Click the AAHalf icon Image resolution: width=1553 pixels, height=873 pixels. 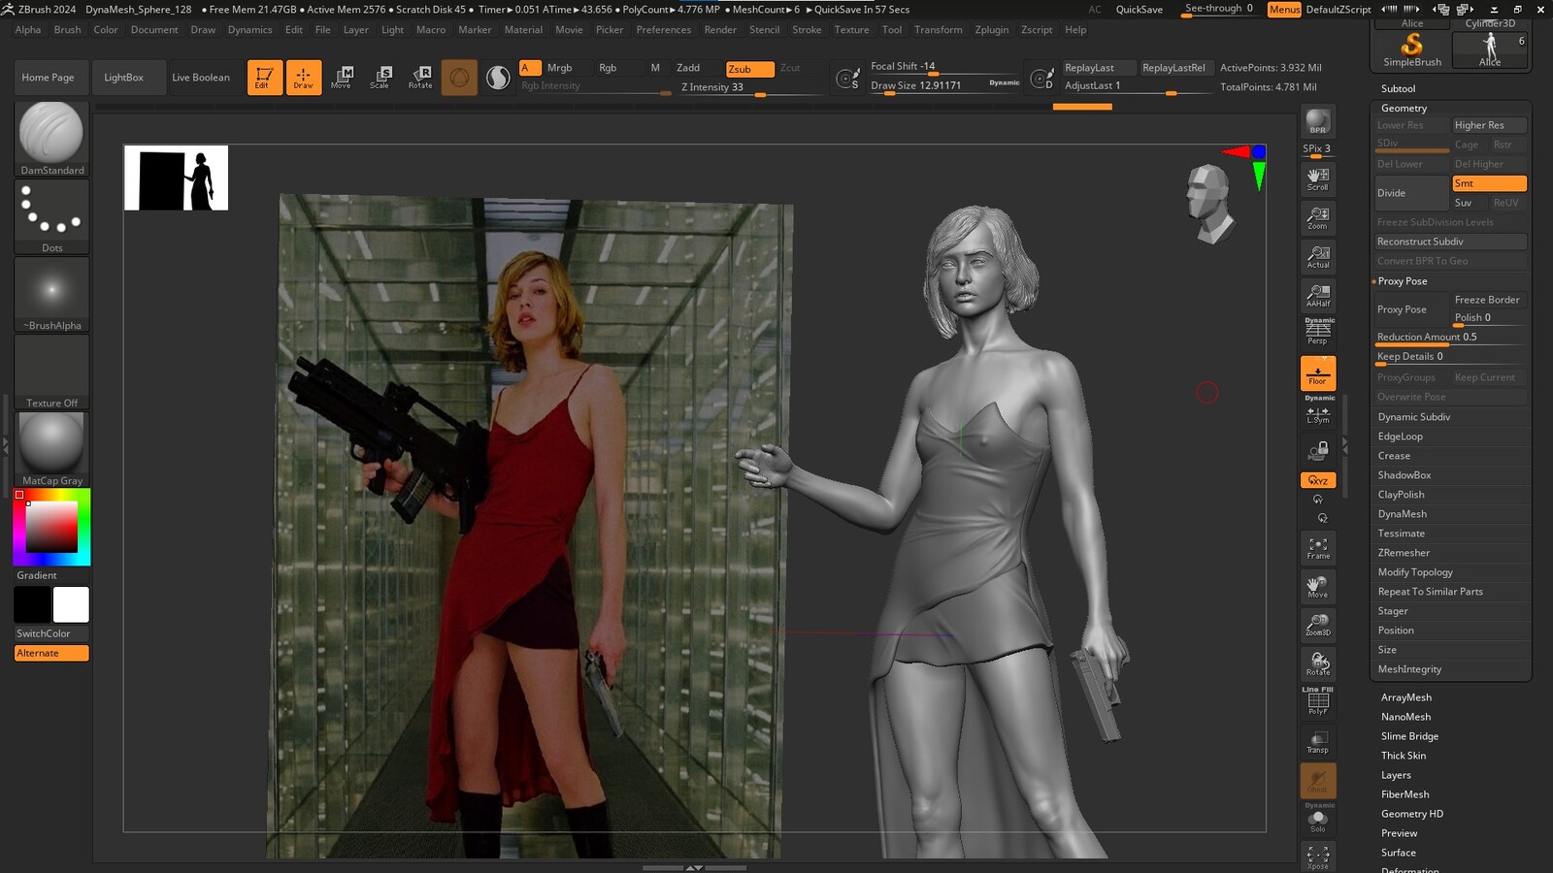[1318, 296]
